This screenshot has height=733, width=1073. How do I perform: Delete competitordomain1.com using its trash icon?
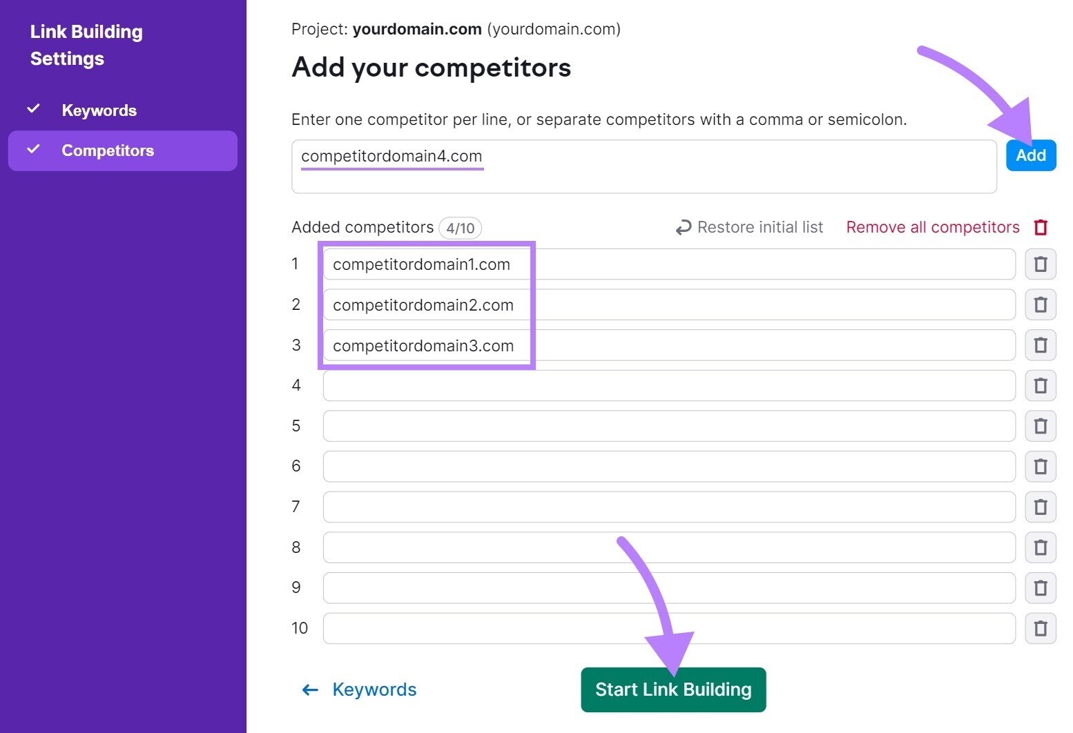(x=1040, y=264)
